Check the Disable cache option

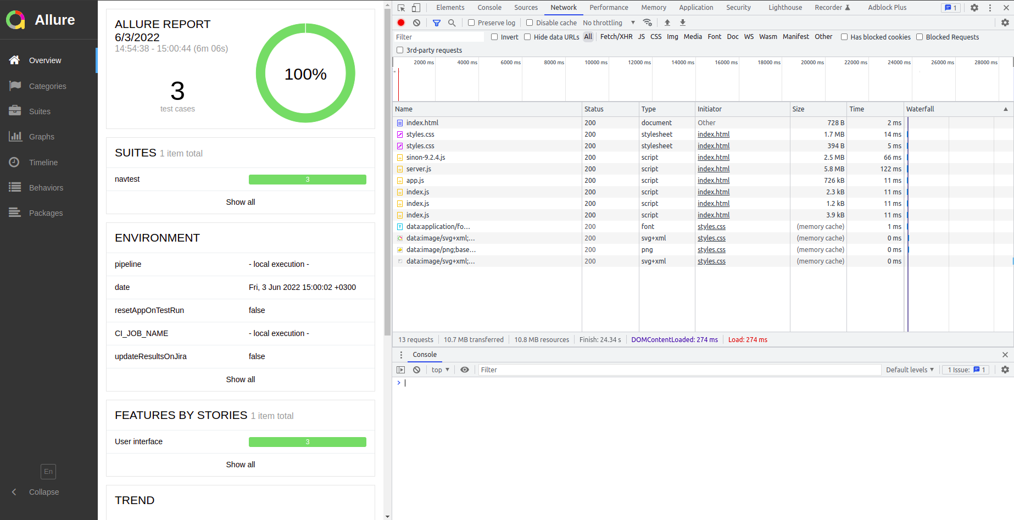(529, 23)
